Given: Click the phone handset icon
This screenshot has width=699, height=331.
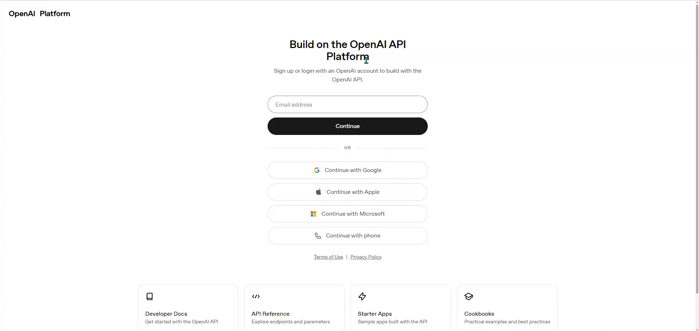Looking at the screenshot, I should tap(318, 236).
